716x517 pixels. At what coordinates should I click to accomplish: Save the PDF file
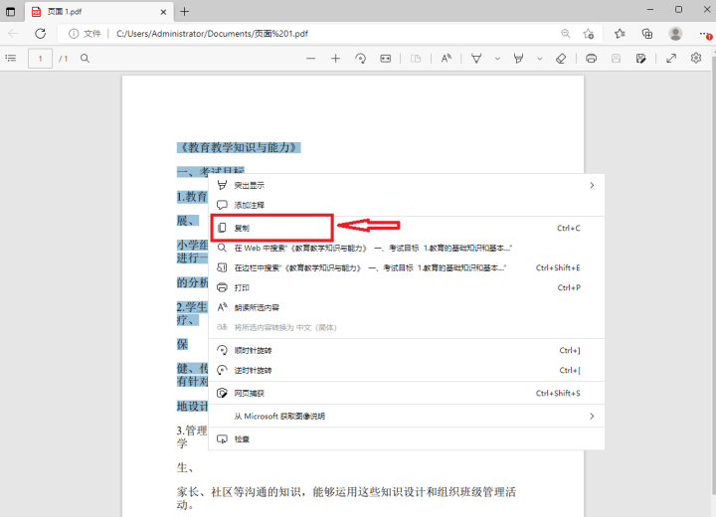pos(616,58)
